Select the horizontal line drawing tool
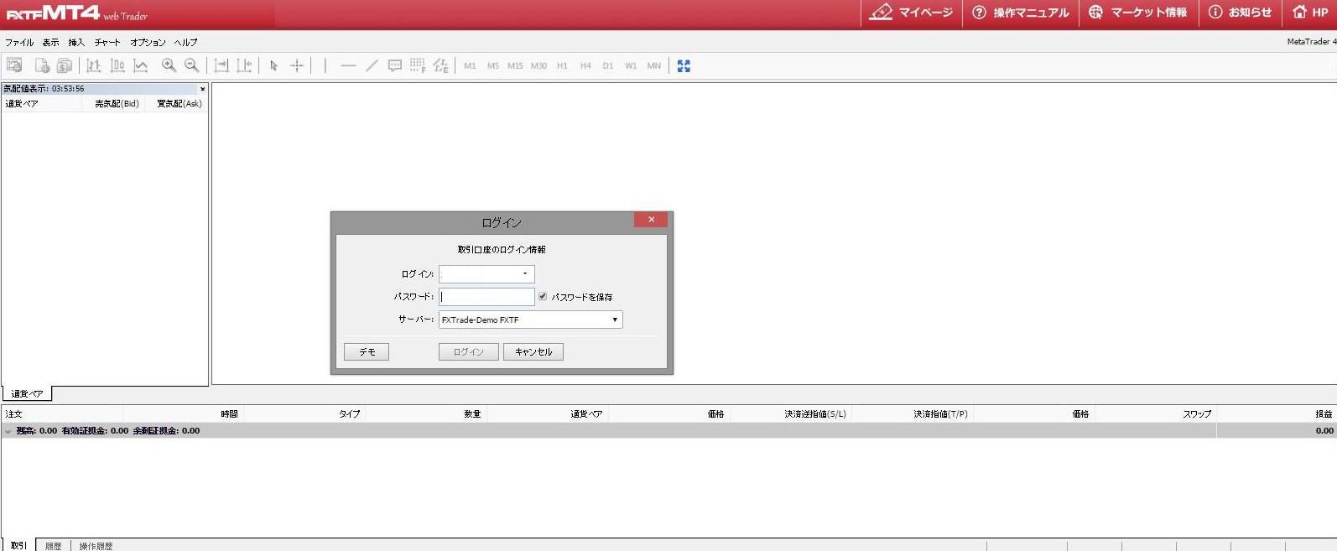 point(348,65)
